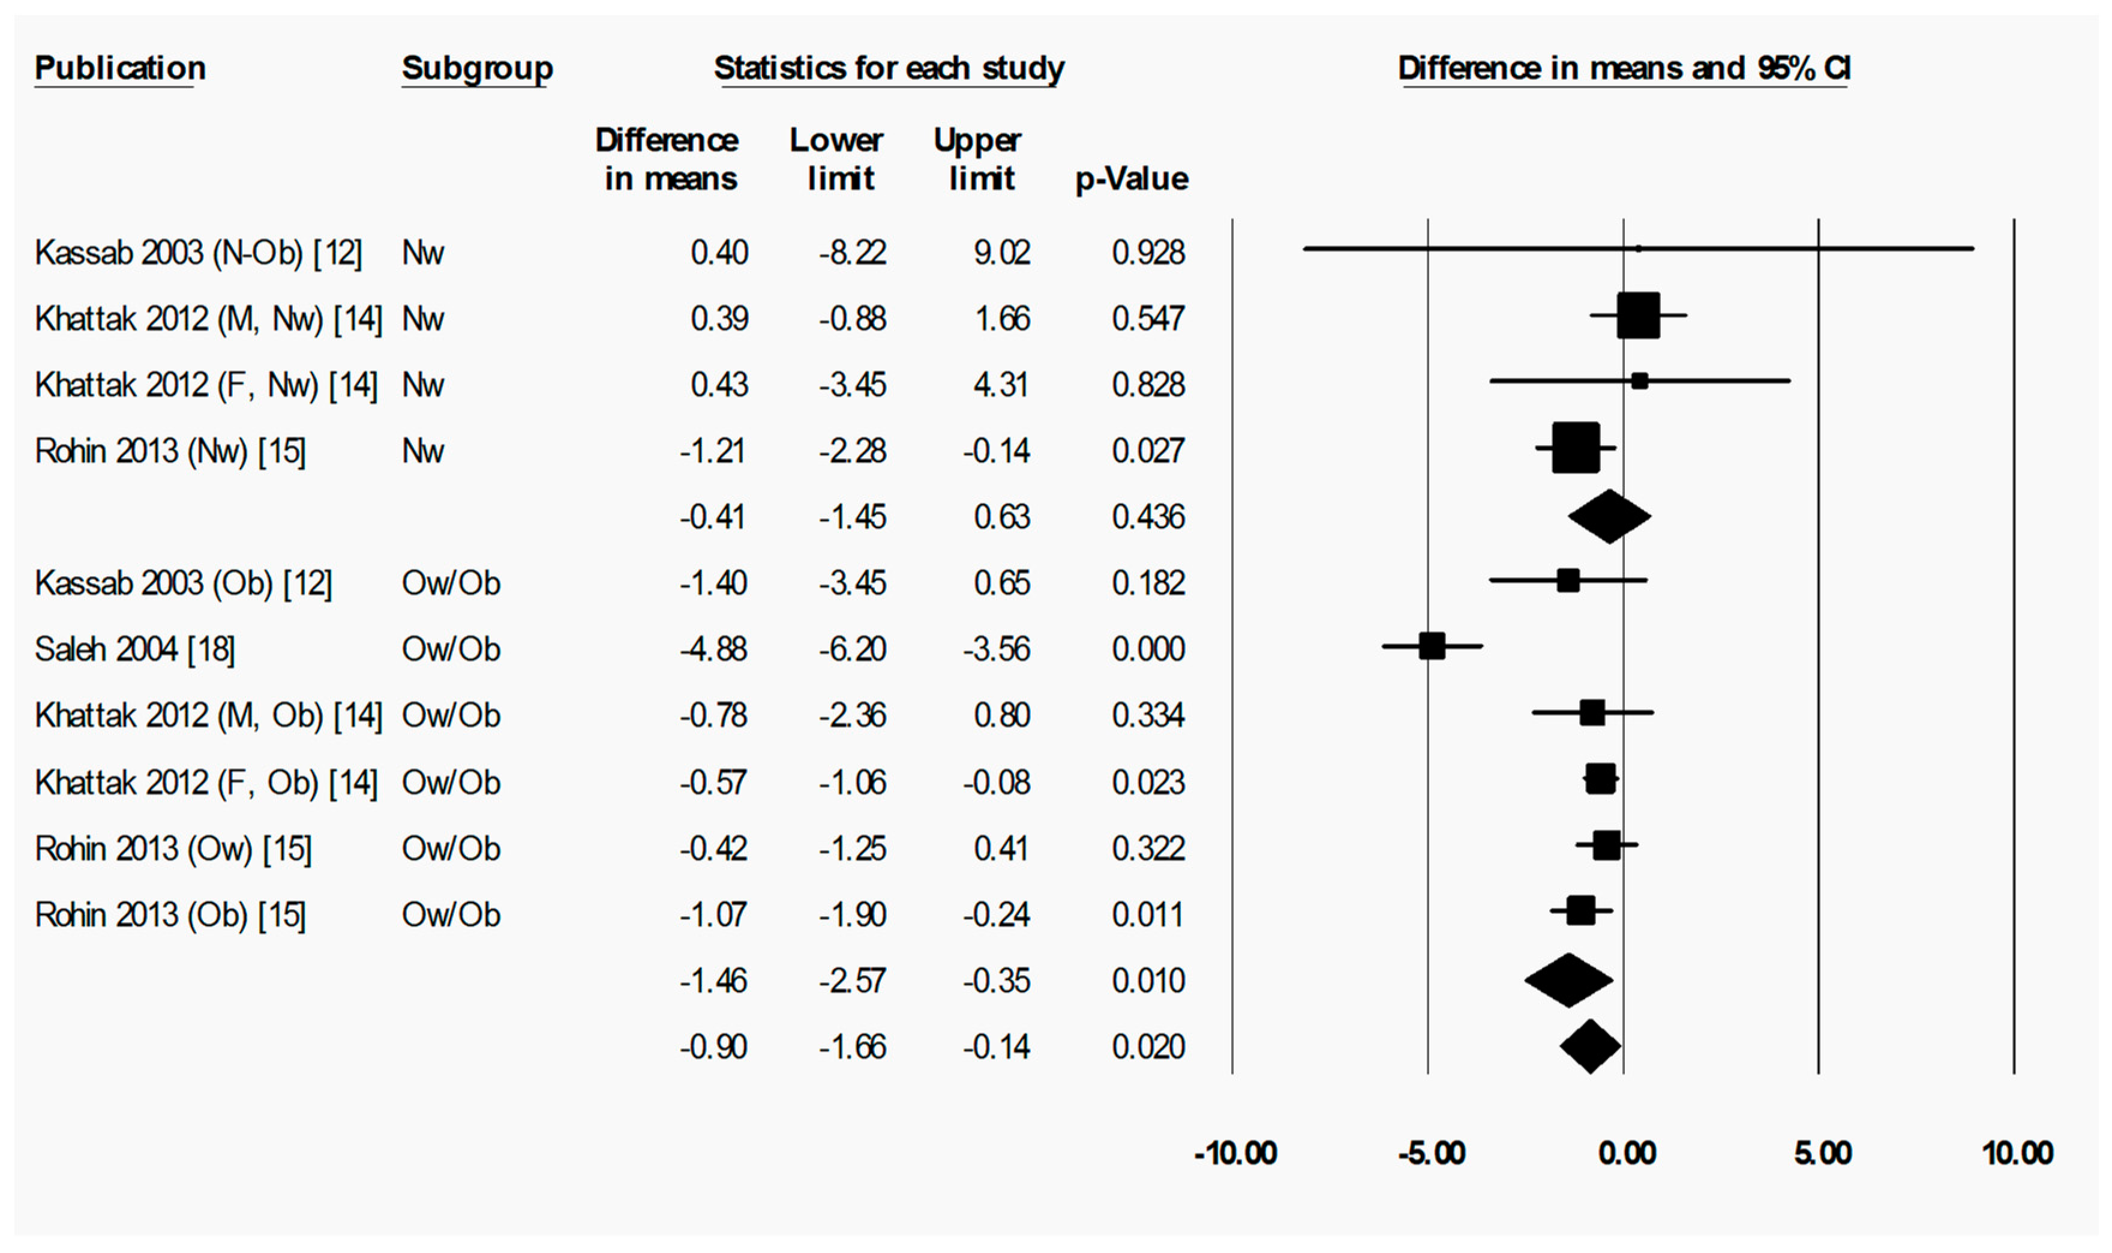Screen dimensions: 2112x1253
Task: Click the large square marker for Rohin 2013 (Nw)
Action: [x=1575, y=446]
